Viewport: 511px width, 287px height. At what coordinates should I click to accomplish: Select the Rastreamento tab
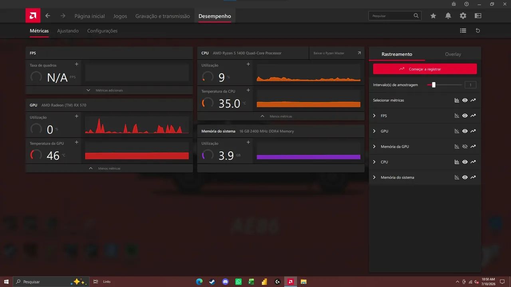[397, 54]
